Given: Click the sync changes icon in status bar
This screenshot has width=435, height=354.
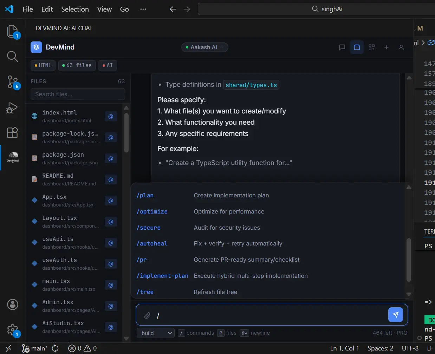Looking at the screenshot, I should pos(55,348).
